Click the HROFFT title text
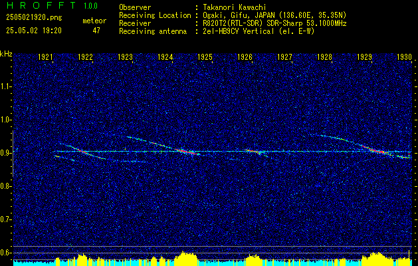Viewport: 418px width, 266px height. [x=41, y=5]
